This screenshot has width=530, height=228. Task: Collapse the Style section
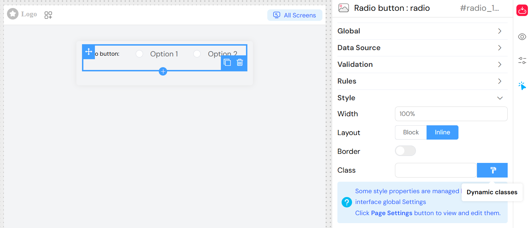499,98
